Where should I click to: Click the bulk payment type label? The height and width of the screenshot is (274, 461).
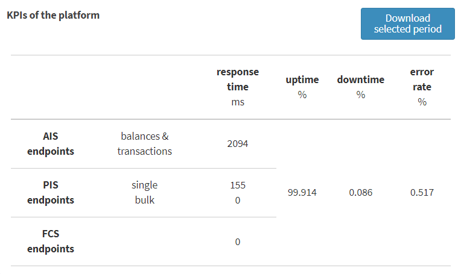(144, 200)
